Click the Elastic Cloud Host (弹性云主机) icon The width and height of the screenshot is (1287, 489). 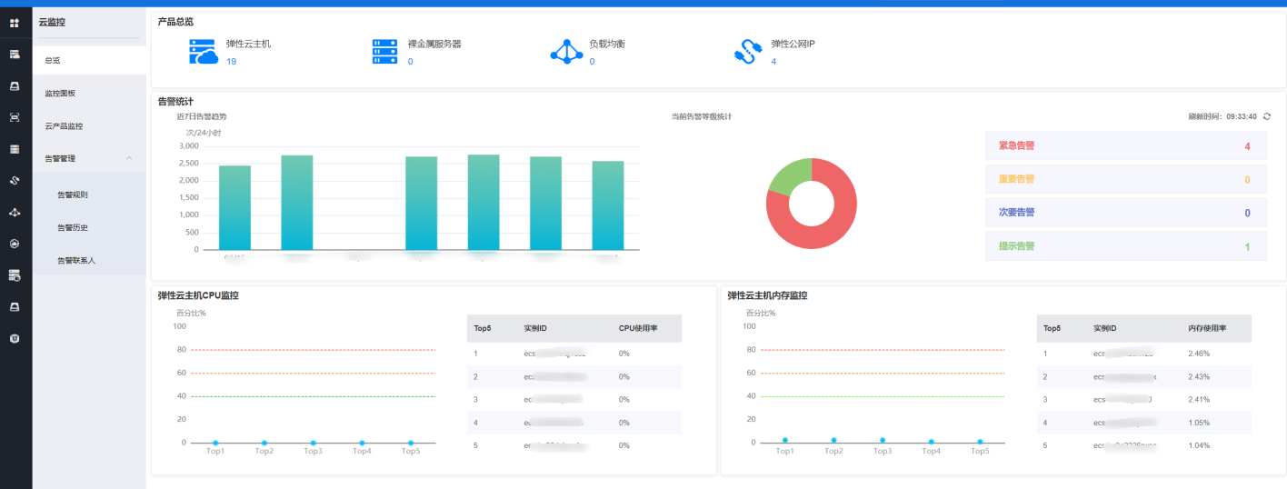pos(204,52)
